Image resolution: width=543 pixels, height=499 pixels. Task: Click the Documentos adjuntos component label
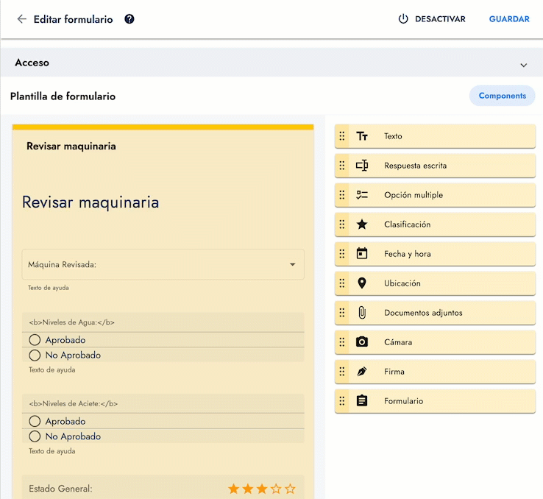coord(423,313)
